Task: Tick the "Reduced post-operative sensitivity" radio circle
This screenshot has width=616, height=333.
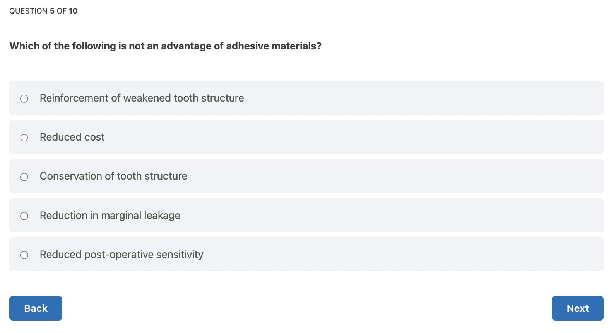Action: coord(24,255)
